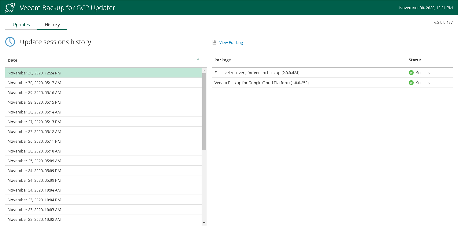Click the scroll up arrow of sessions list
The image size is (458, 226).
(x=204, y=71)
